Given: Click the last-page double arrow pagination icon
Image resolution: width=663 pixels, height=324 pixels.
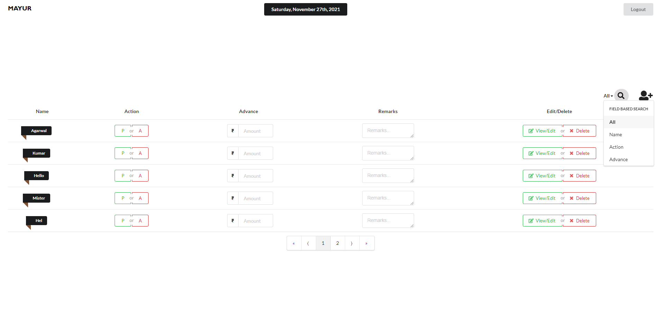Looking at the screenshot, I should coord(366,243).
